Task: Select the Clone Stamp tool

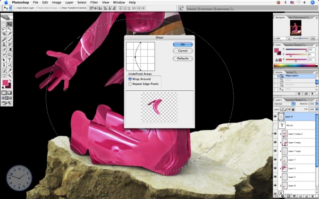Action: [4, 45]
